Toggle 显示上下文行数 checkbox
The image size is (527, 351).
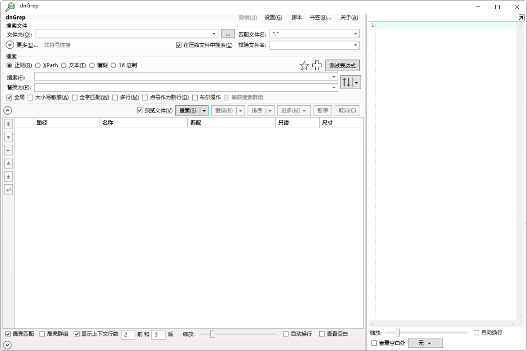(x=77, y=334)
